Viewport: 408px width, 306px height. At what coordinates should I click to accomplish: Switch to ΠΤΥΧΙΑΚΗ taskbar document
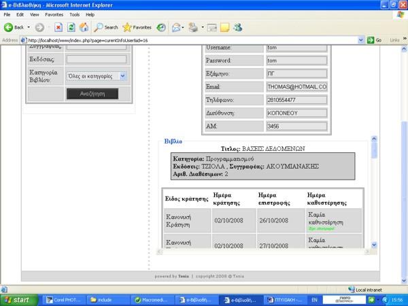pos(284,300)
